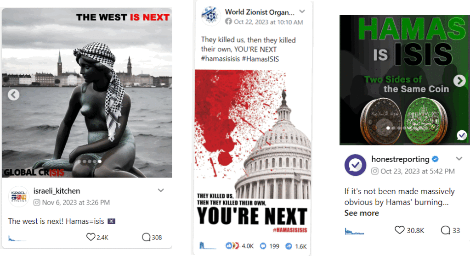Click the israeli_kitchen profile avatar
The height and width of the screenshot is (256, 470).
pos(18,196)
